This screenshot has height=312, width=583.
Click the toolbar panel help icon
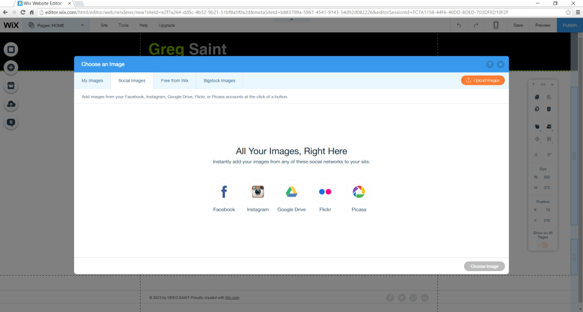(x=533, y=85)
